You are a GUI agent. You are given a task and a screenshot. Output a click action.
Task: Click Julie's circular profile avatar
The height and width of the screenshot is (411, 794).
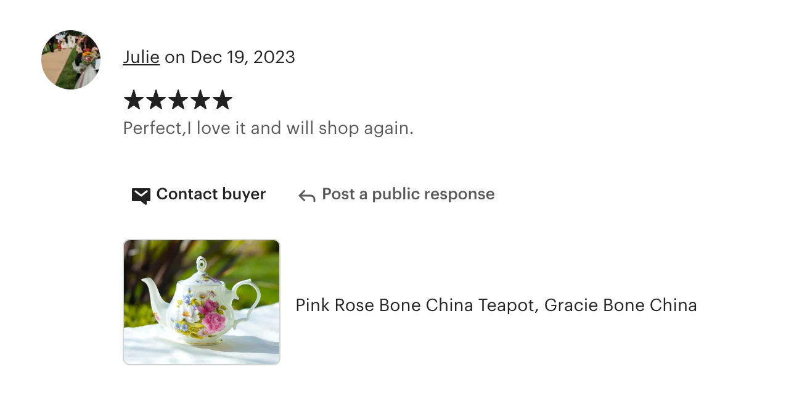[70, 59]
